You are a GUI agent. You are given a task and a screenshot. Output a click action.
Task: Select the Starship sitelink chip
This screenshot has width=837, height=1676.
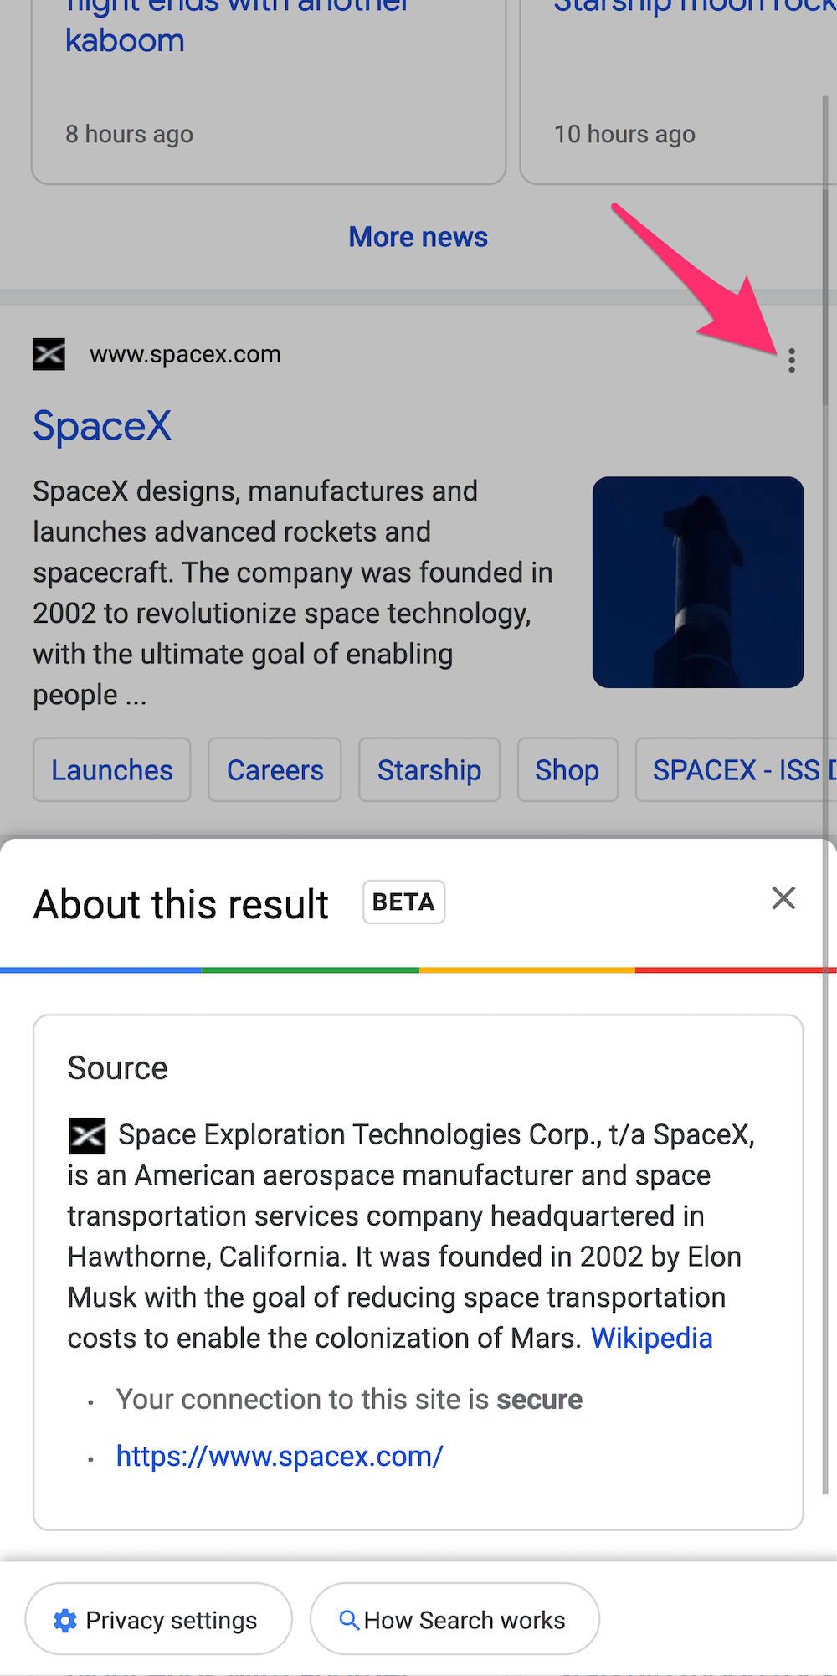(429, 769)
